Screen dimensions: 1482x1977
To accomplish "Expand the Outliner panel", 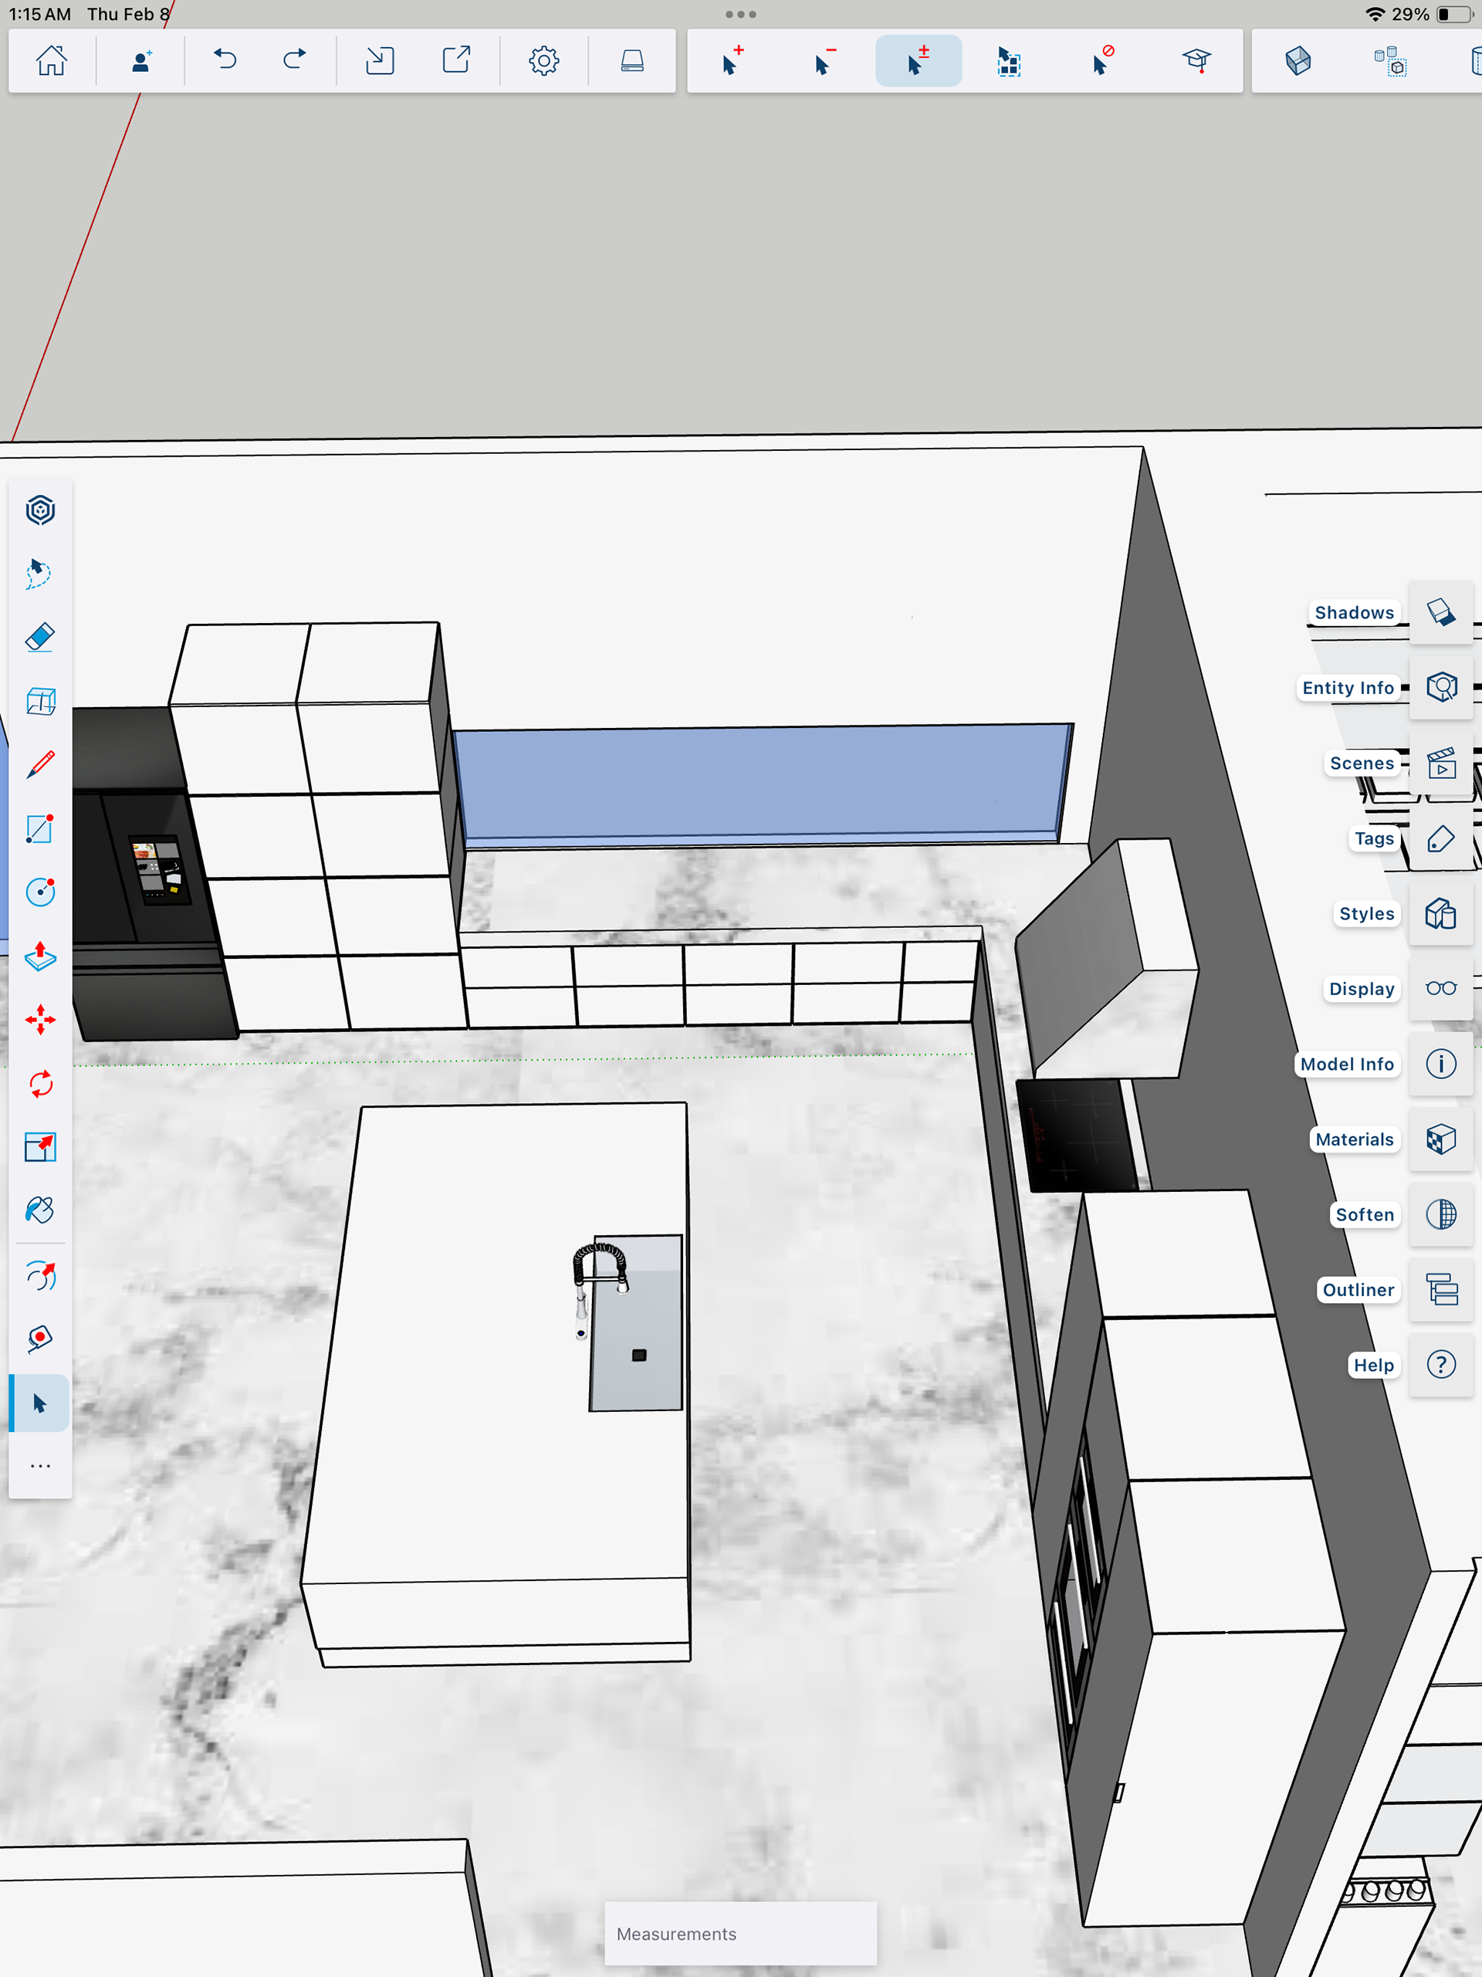I will coord(1441,1290).
